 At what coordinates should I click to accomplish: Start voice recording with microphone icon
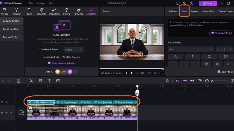pyautogui.click(x=167, y=81)
